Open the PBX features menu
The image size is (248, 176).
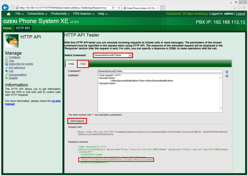tap(84, 14)
